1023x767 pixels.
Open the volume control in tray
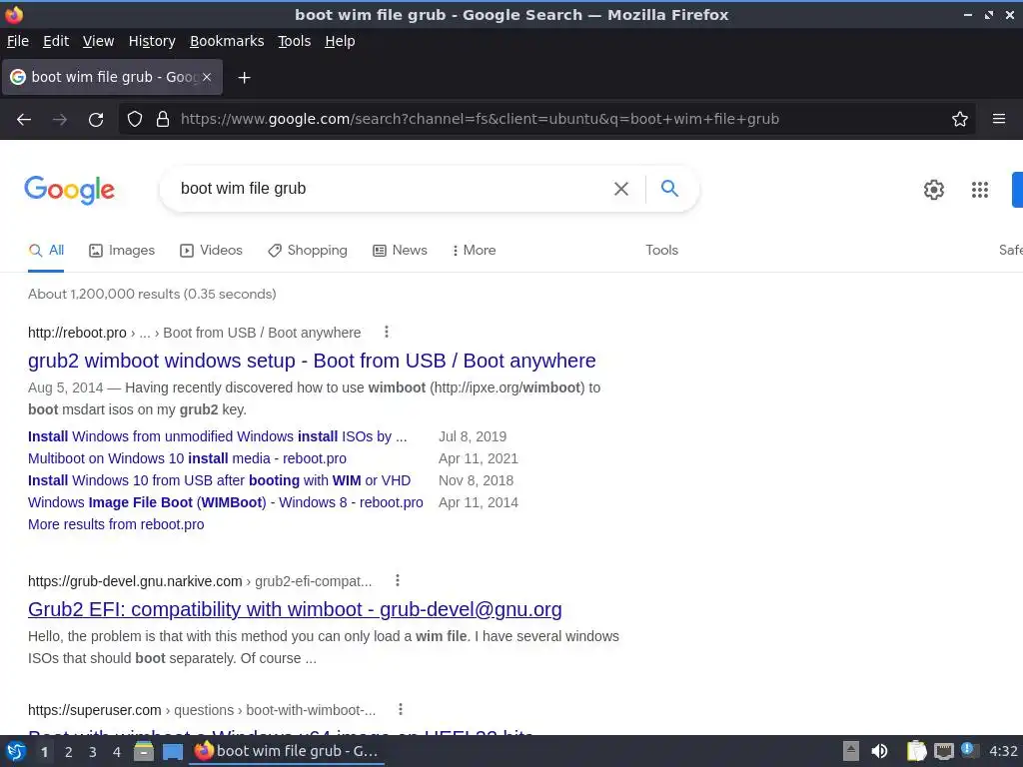[x=879, y=751]
